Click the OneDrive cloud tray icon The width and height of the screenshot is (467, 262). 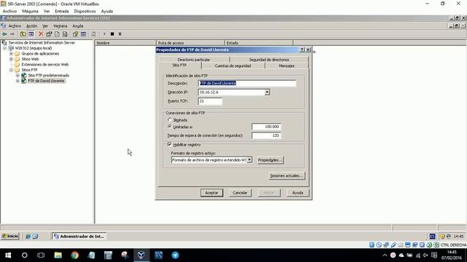tap(401, 255)
